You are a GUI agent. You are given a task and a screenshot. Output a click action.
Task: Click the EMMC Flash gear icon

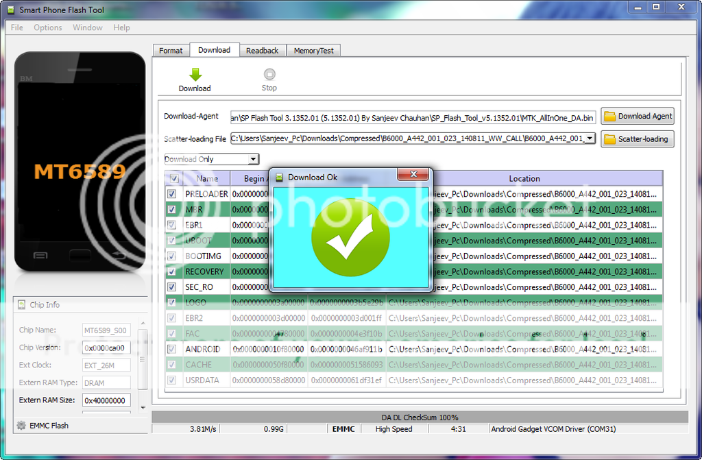[21, 426]
